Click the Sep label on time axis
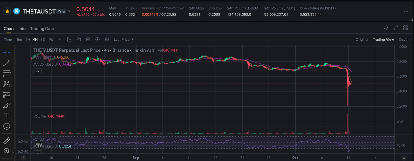This screenshot has height=161, width=414. tap(136, 157)
